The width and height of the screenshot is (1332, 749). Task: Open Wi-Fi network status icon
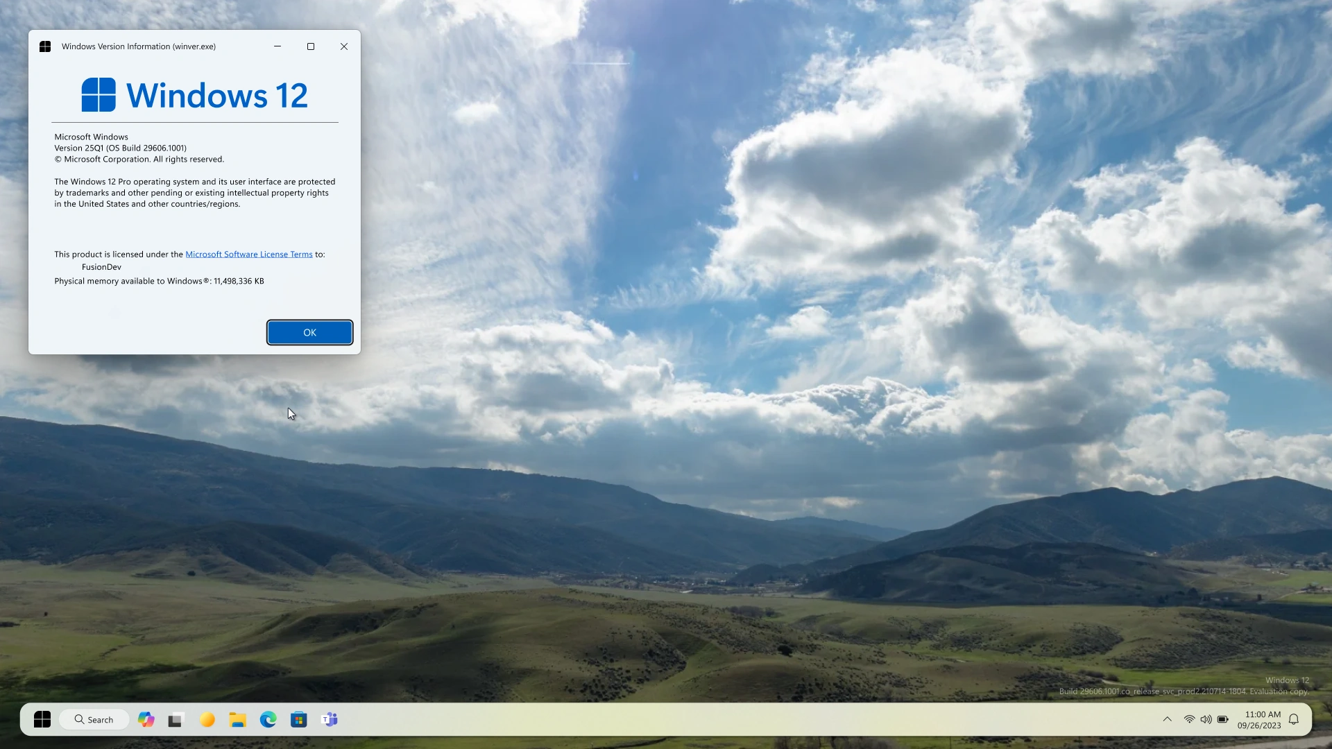(1189, 720)
